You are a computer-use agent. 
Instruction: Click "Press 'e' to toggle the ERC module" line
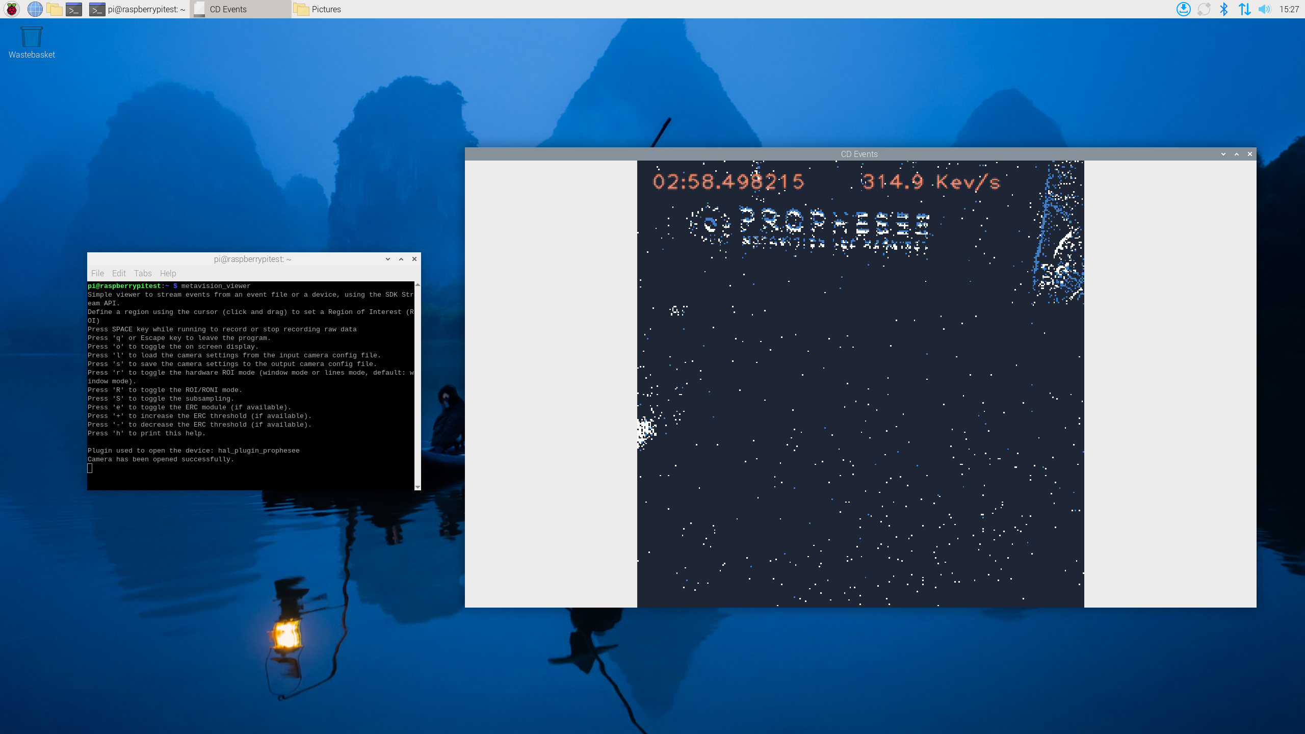[x=189, y=407]
